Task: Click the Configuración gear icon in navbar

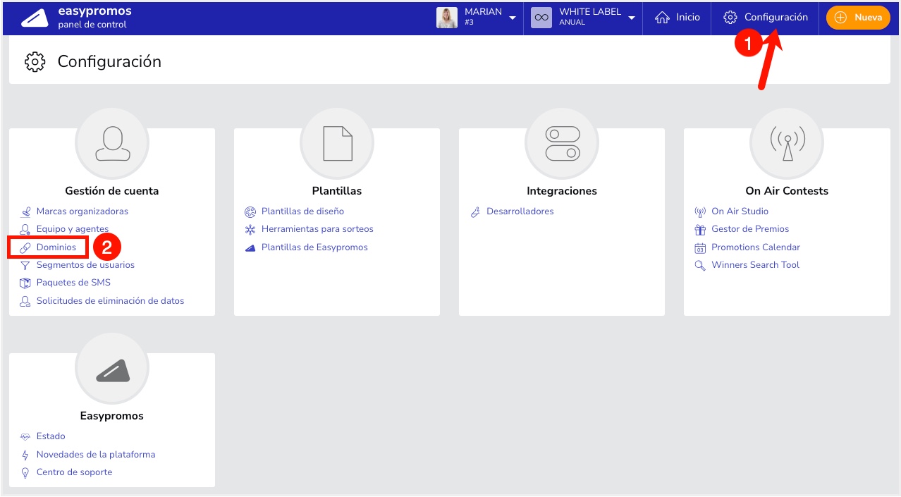Action: coord(730,18)
